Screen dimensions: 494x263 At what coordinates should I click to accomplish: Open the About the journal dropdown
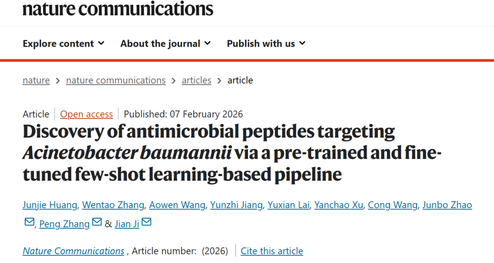[166, 44]
